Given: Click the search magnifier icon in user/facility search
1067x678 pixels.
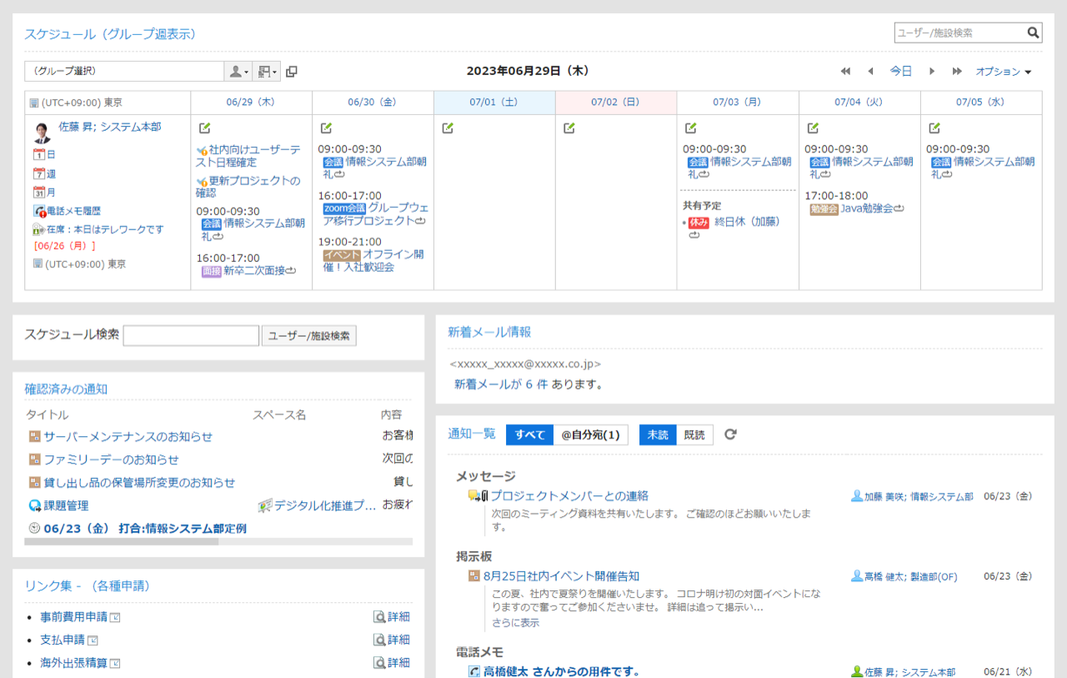Looking at the screenshot, I should pyautogui.click(x=1034, y=33).
